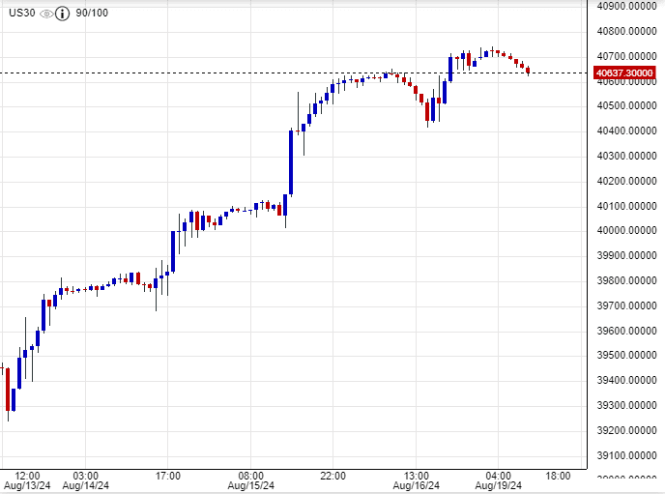
Task: Click the 40200.00000 price axis label
Action: [x=626, y=181]
